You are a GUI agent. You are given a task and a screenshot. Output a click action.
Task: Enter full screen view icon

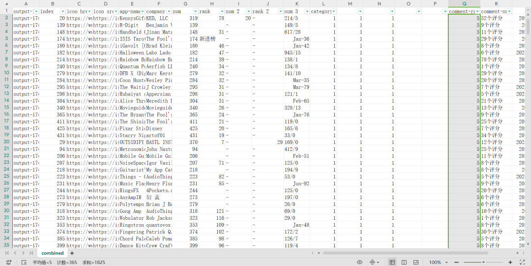pyautogui.click(x=522, y=262)
